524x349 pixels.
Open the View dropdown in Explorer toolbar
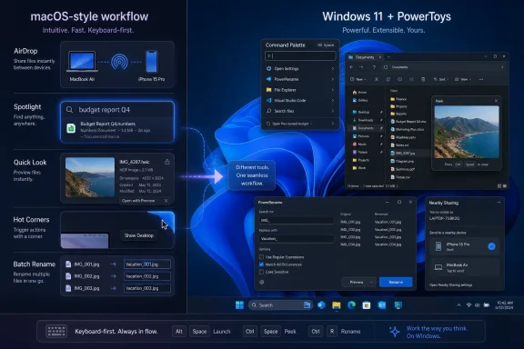click(463, 79)
